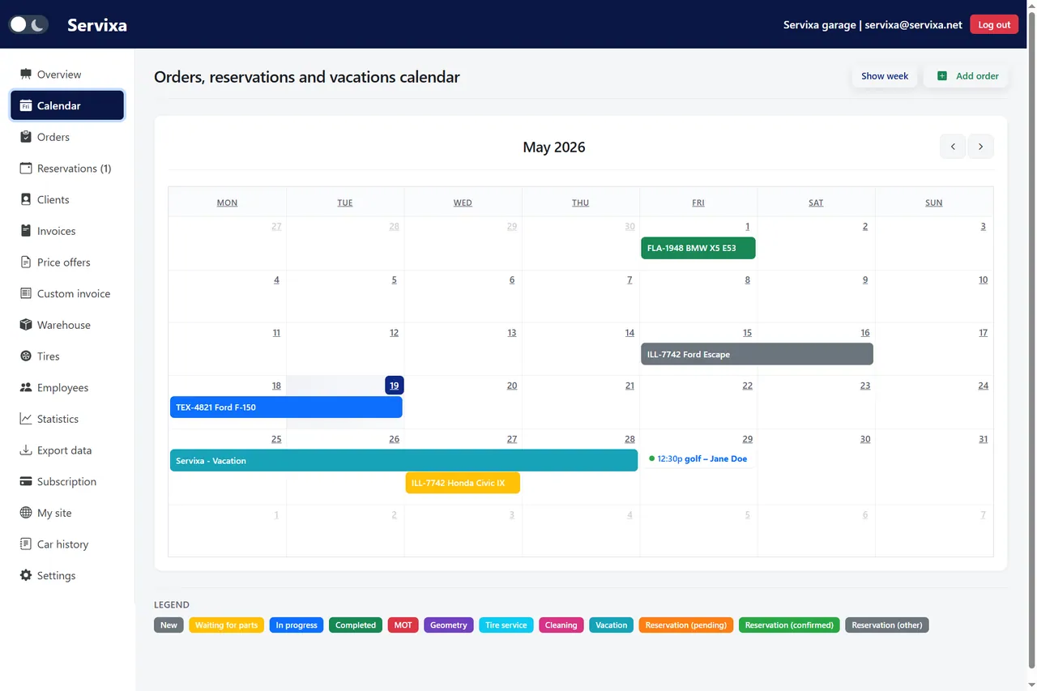Click the Car history icon
This screenshot has height=691, width=1037.
(x=26, y=544)
